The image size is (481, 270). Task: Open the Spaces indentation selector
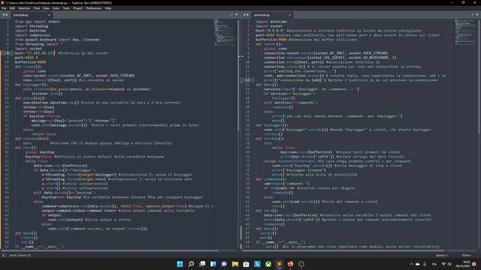tap(441, 255)
